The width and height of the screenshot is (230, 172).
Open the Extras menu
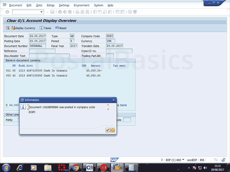click(x=50, y=5)
